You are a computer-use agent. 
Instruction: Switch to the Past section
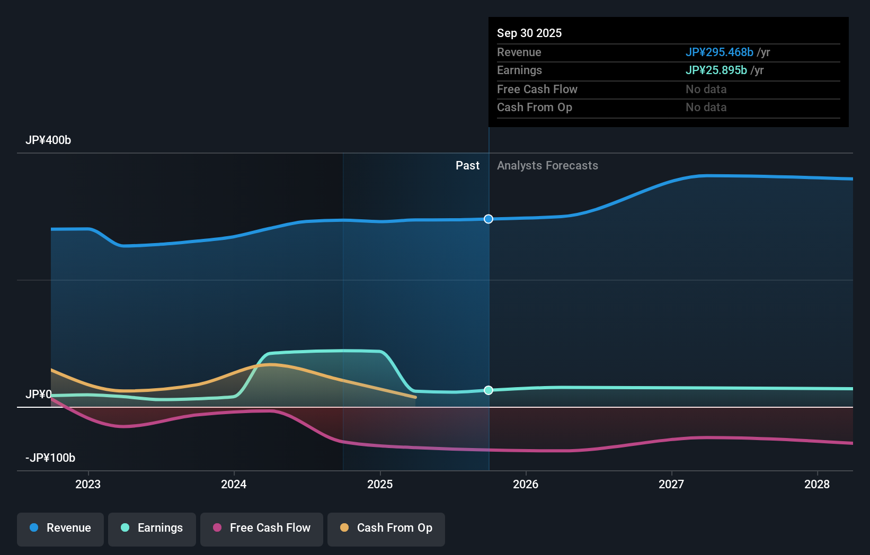click(x=467, y=165)
